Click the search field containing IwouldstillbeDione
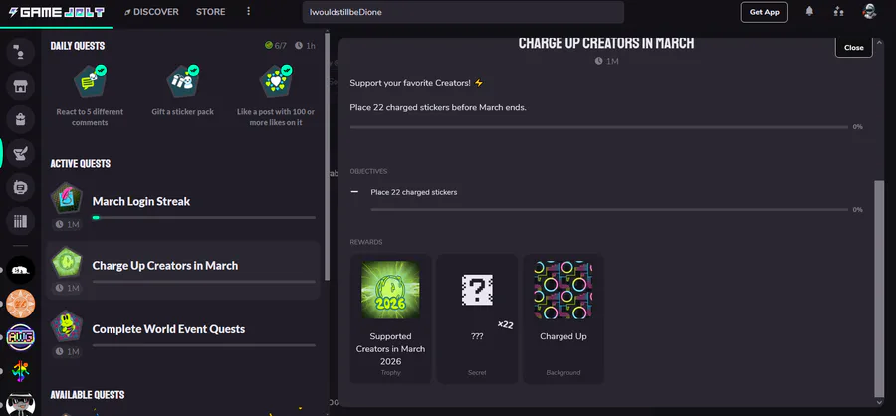 coord(463,12)
